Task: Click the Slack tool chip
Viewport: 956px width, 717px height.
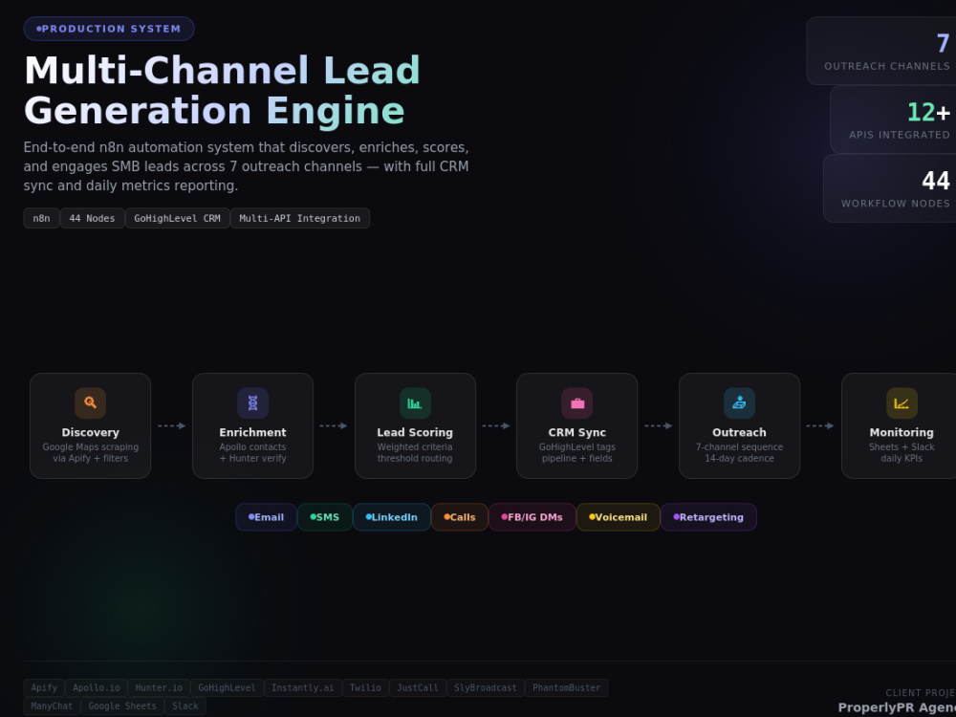Action: (x=185, y=706)
